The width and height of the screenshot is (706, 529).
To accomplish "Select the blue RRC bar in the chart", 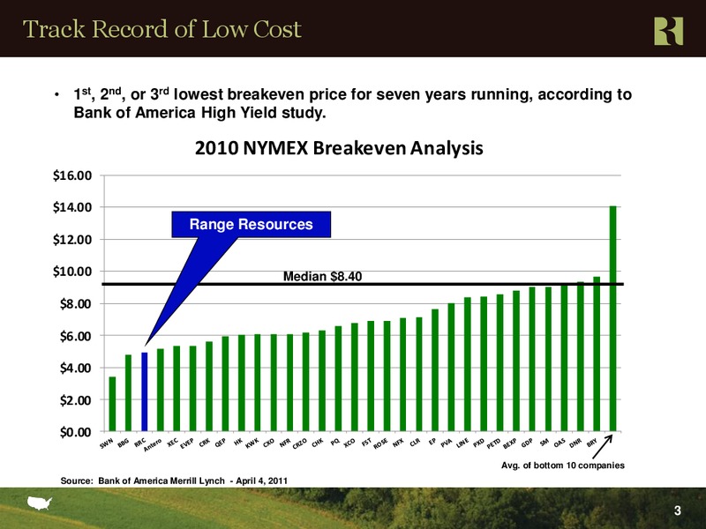I will pyautogui.click(x=145, y=391).
